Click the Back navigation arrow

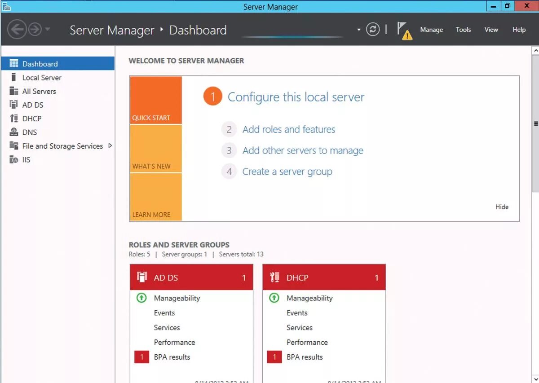coord(17,30)
